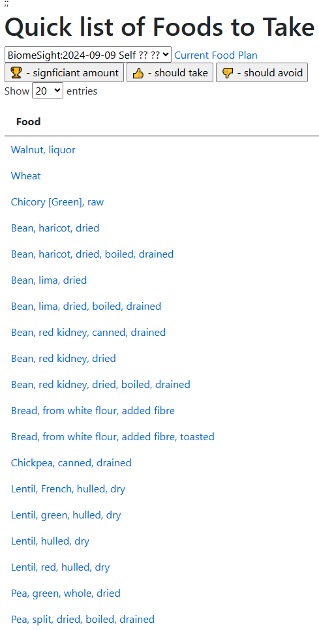
Task: Open the Current Food Plan link
Action: click(x=216, y=55)
